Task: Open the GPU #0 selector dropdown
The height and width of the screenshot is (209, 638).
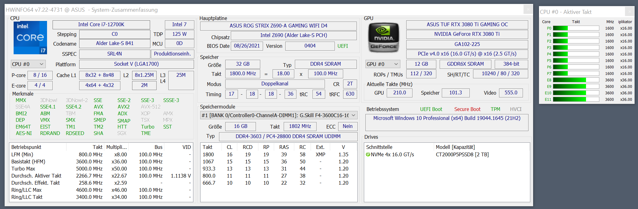Action: coord(382,64)
